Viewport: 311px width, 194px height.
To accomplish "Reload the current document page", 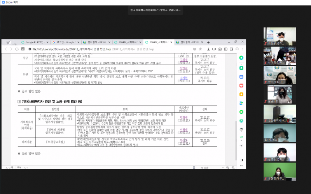I will tap(17, 49).
